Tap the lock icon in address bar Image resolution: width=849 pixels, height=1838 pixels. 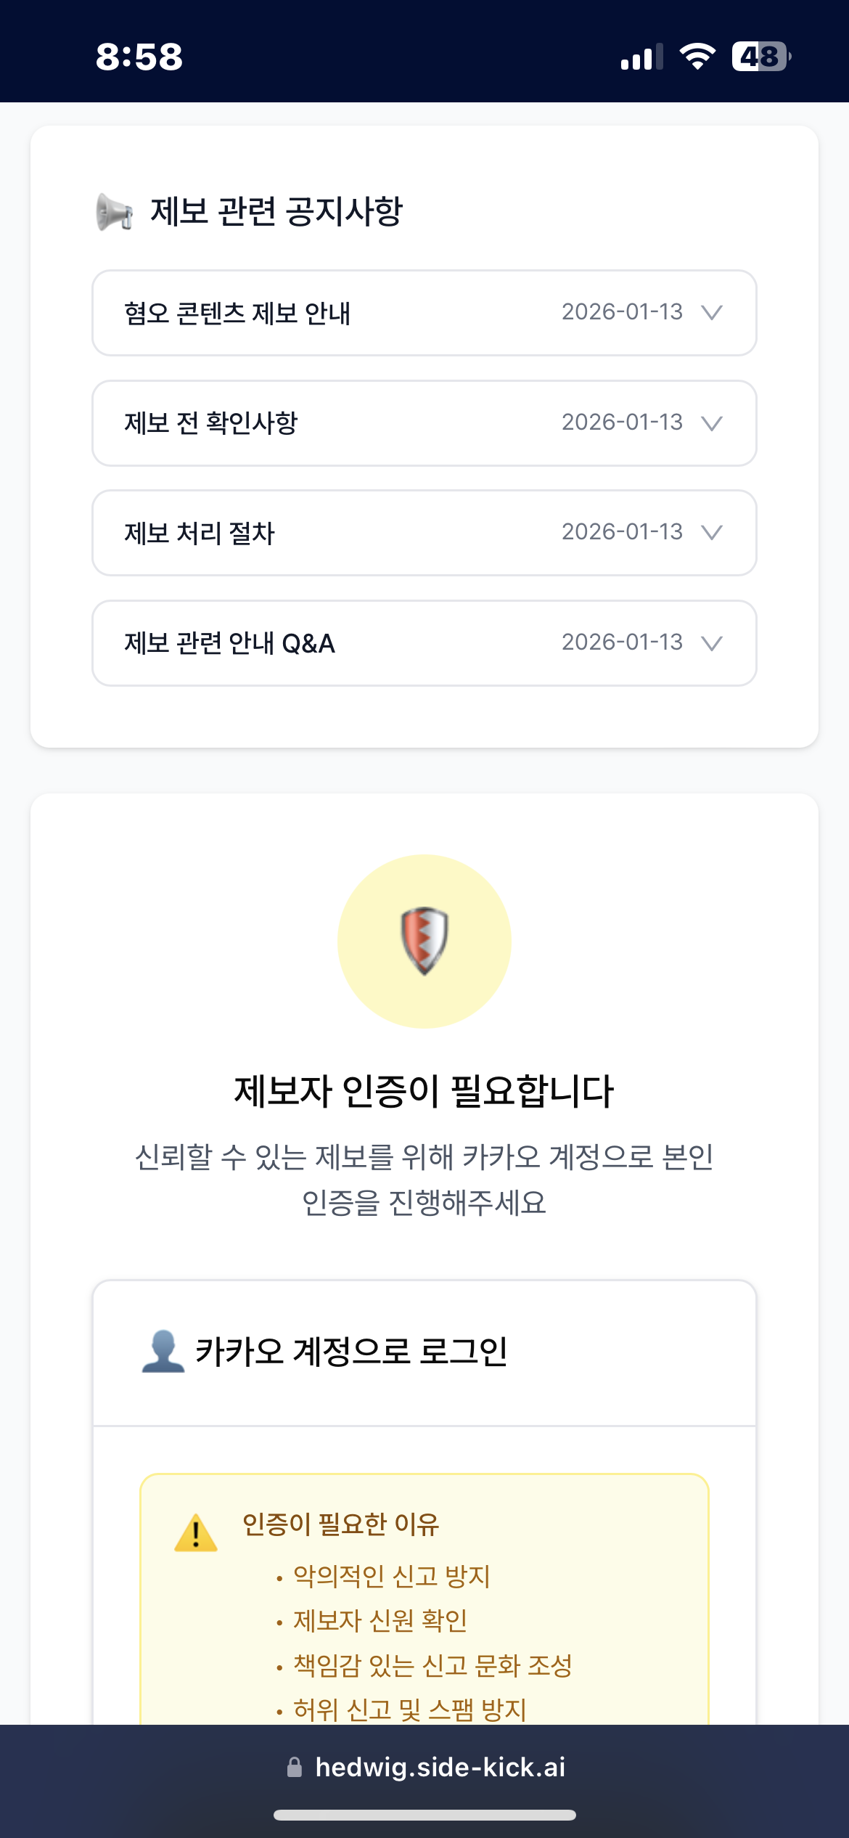(294, 1767)
